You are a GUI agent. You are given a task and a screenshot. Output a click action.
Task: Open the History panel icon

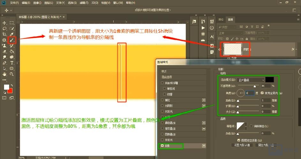coord(203,21)
